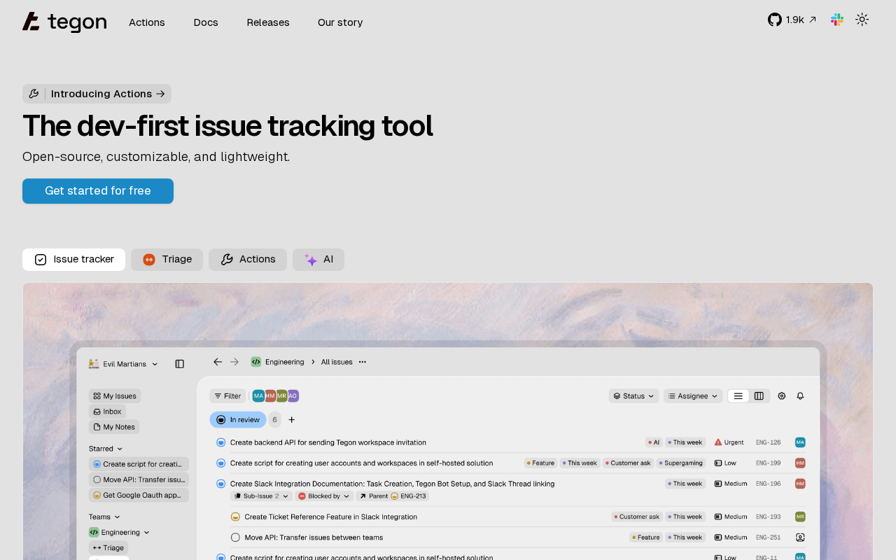896x560 pixels.
Task: Open starred item Get Google Oauth app...
Action: pos(139,495)
